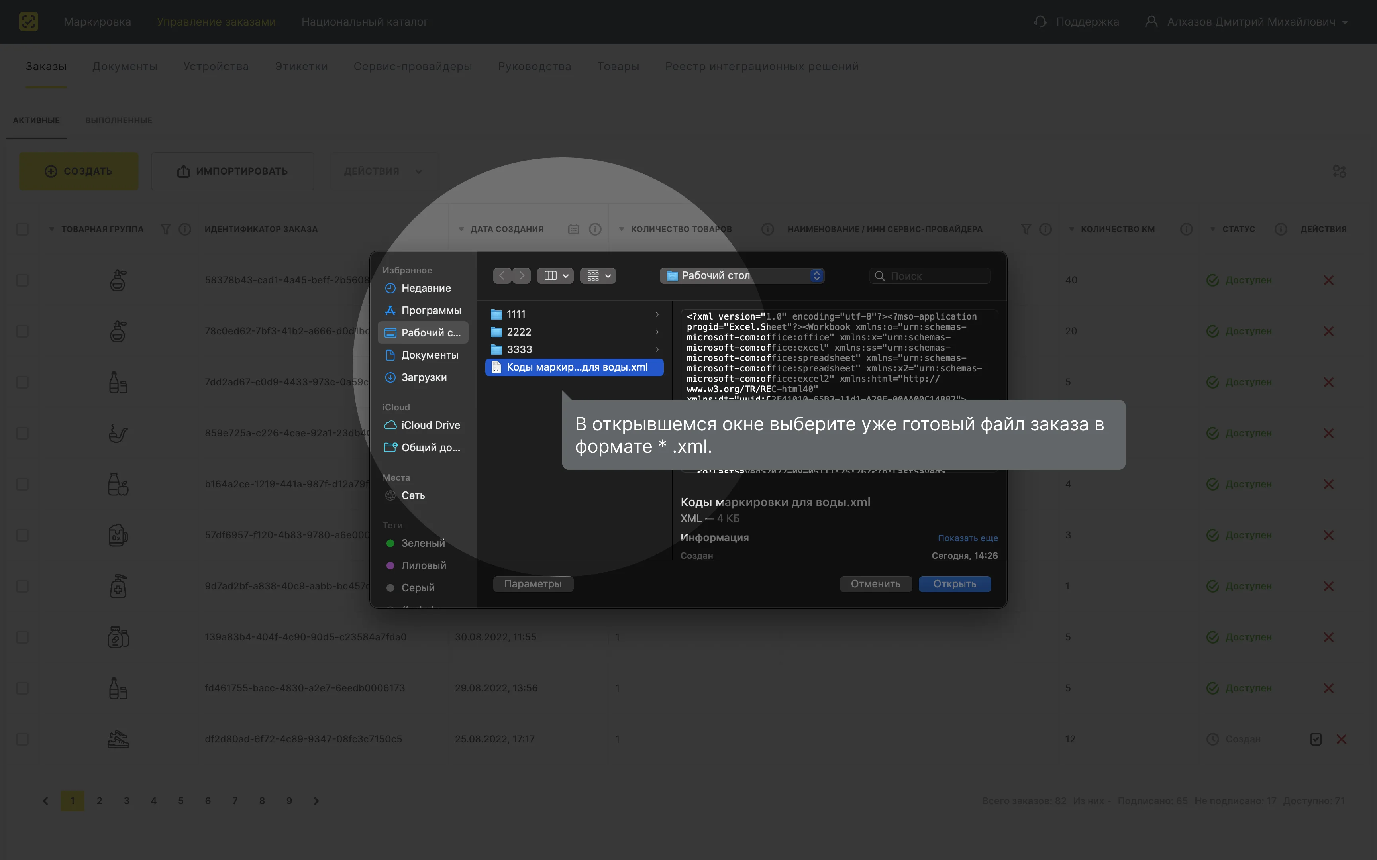Click the back arrow in file dialog

[502, 276]
